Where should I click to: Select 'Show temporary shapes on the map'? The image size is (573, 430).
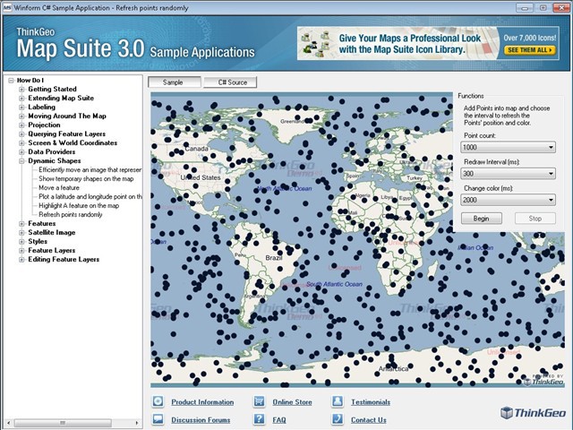pos(86,179)
